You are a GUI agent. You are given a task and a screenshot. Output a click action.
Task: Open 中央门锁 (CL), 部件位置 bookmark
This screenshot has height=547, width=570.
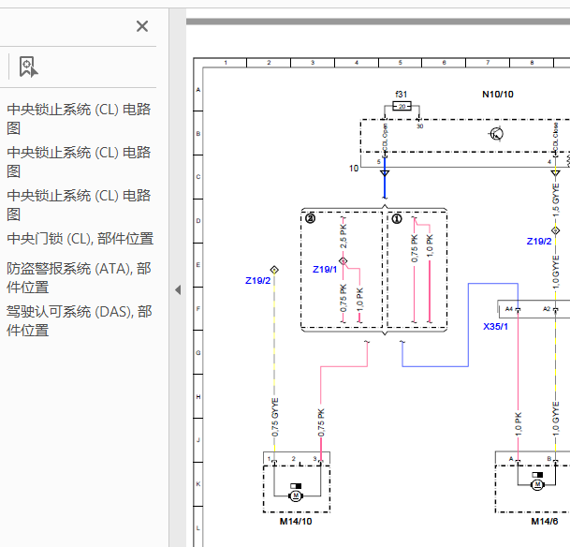tap(80, 239)
